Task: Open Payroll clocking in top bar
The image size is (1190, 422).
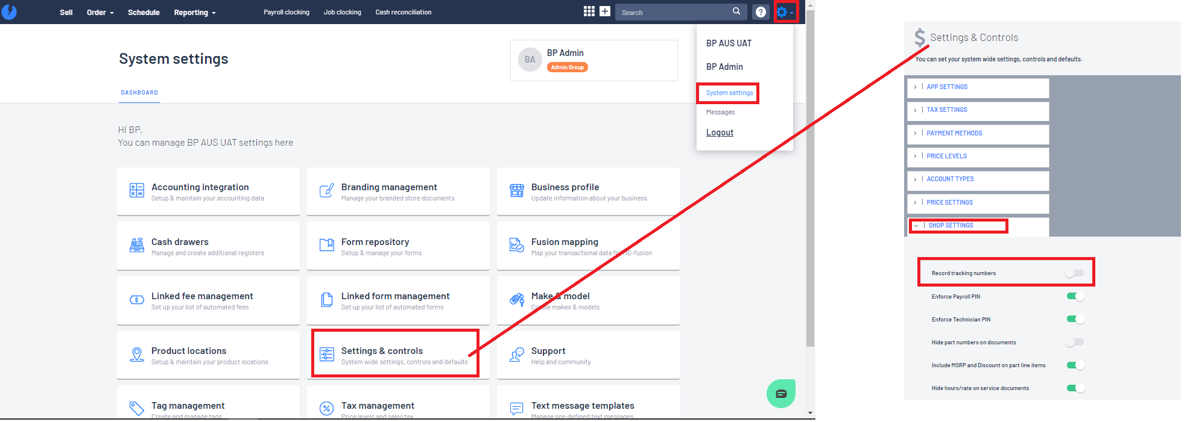Action: [286, 12]
